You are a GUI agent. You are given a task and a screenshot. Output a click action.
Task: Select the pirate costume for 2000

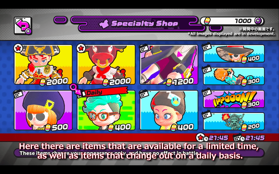point(43,65)
